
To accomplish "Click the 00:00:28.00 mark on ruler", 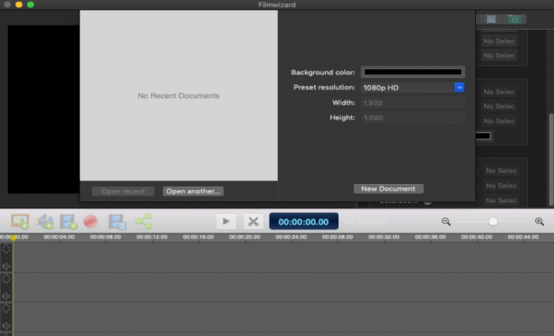I will point(338,236).
